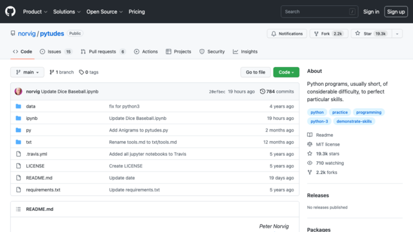Select the practice topic tag
Screen dimensions: 413x232
[340, 112]
